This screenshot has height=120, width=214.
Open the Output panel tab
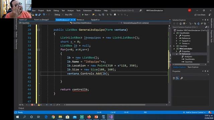tap(21, 108)
